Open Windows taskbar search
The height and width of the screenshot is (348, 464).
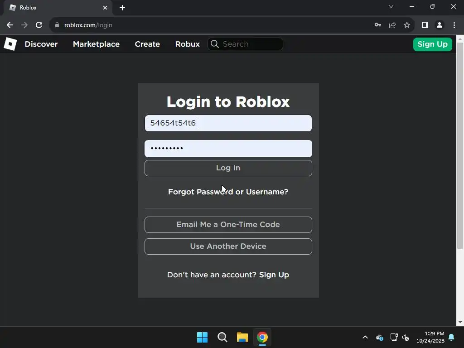[x=222, y=337]
